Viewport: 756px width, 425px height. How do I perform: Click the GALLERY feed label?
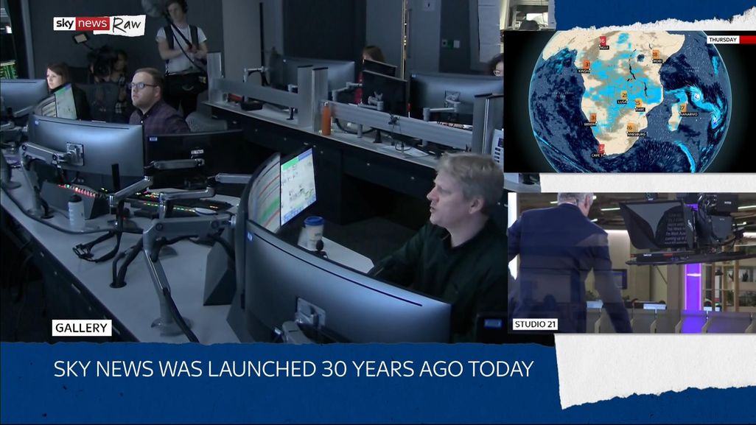point(82,328)
